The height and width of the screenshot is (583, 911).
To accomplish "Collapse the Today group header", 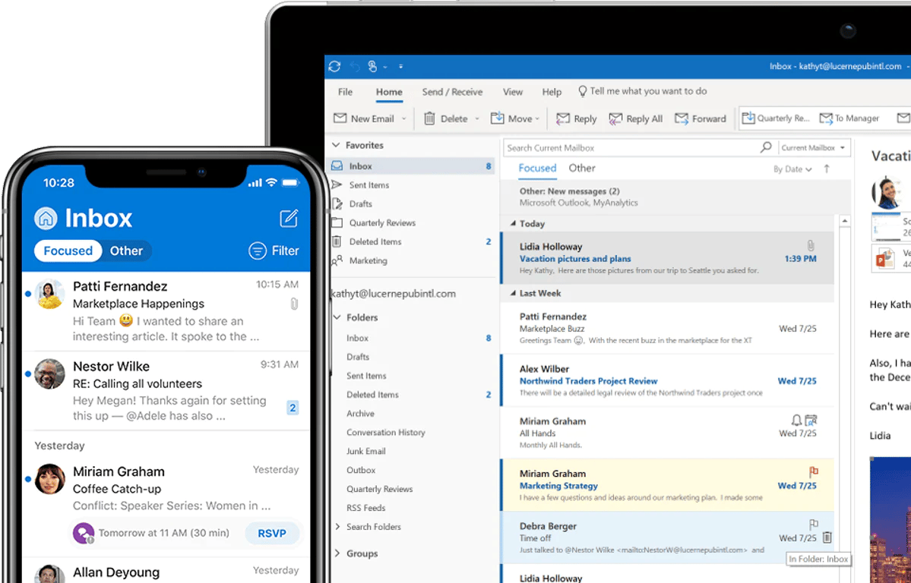I will pos(513,224).
